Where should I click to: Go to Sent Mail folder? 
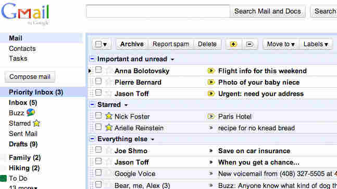[x=23, y=134]
